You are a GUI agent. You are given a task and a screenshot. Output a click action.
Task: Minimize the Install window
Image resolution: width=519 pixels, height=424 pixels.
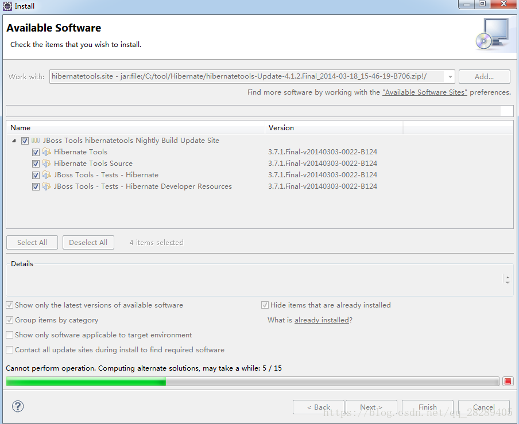467,4
